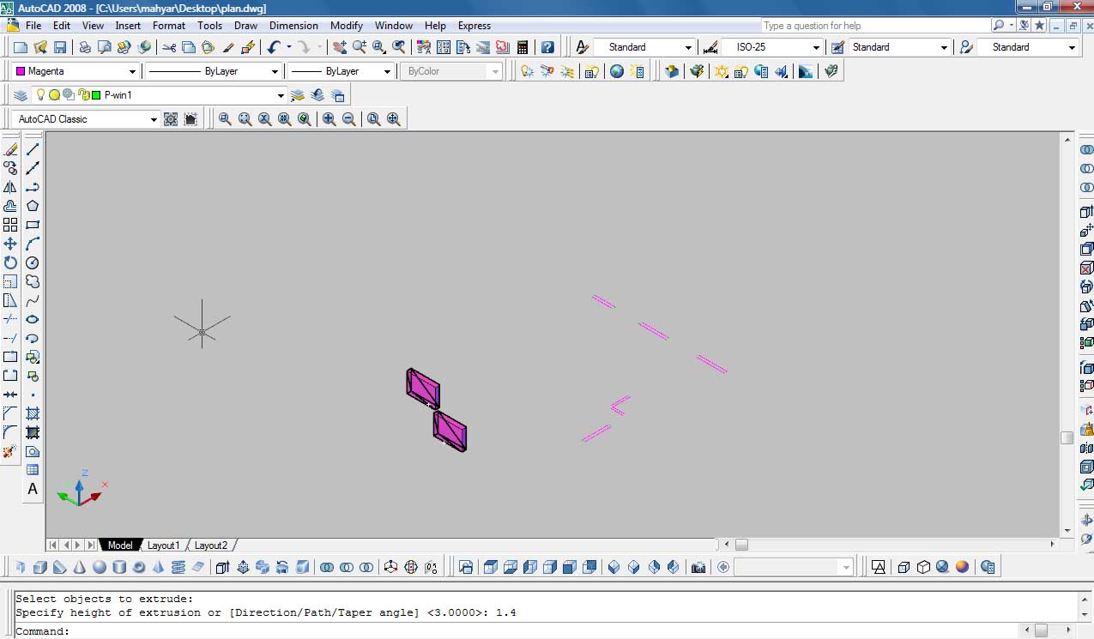The height and width of the screenshot is (639, 1094).
Task: Open the Modify menu
Action: point(346,26)
